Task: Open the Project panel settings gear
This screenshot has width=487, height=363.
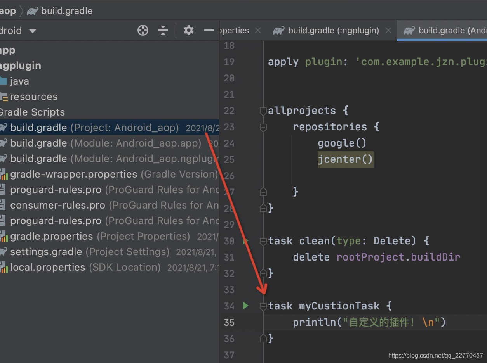Action: tap(189, 30)
